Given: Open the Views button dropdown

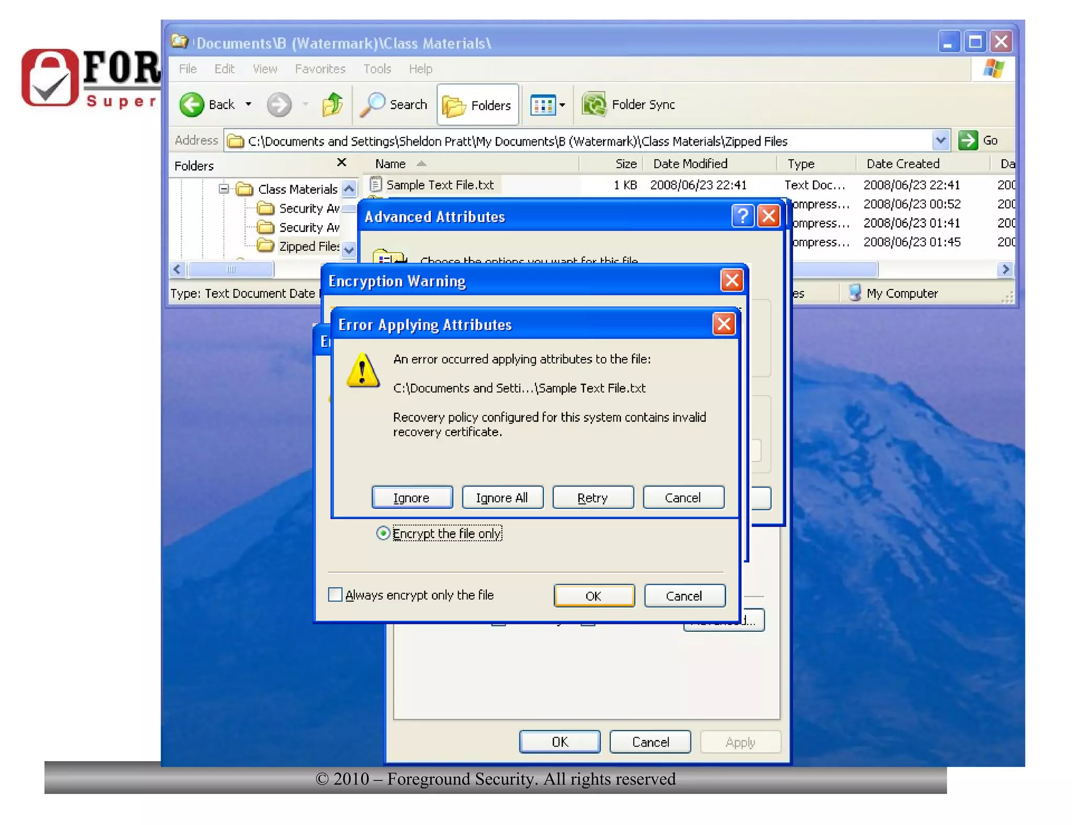Looking at the screenshot, I should point(562,105).
